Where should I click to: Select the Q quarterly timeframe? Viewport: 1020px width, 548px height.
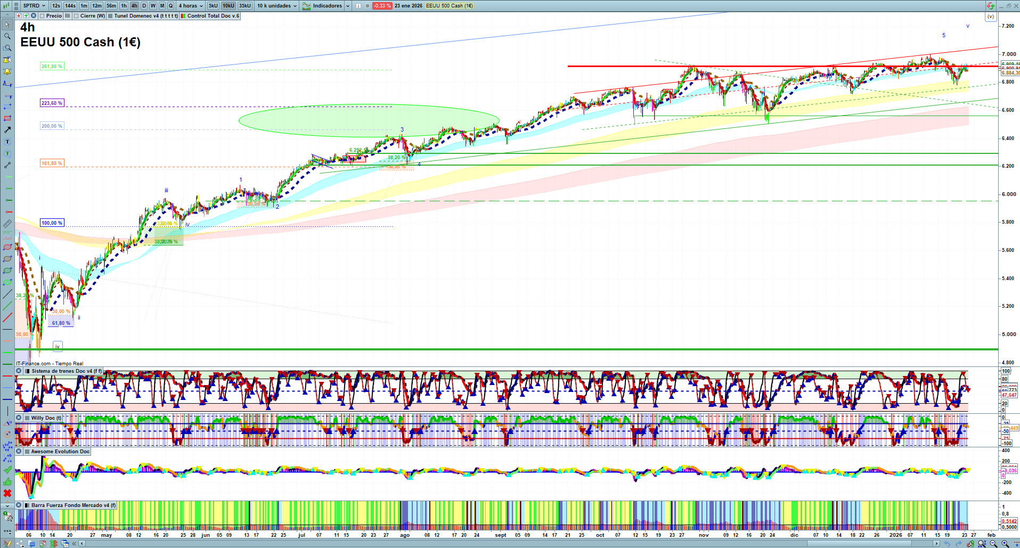click(171, 6)
